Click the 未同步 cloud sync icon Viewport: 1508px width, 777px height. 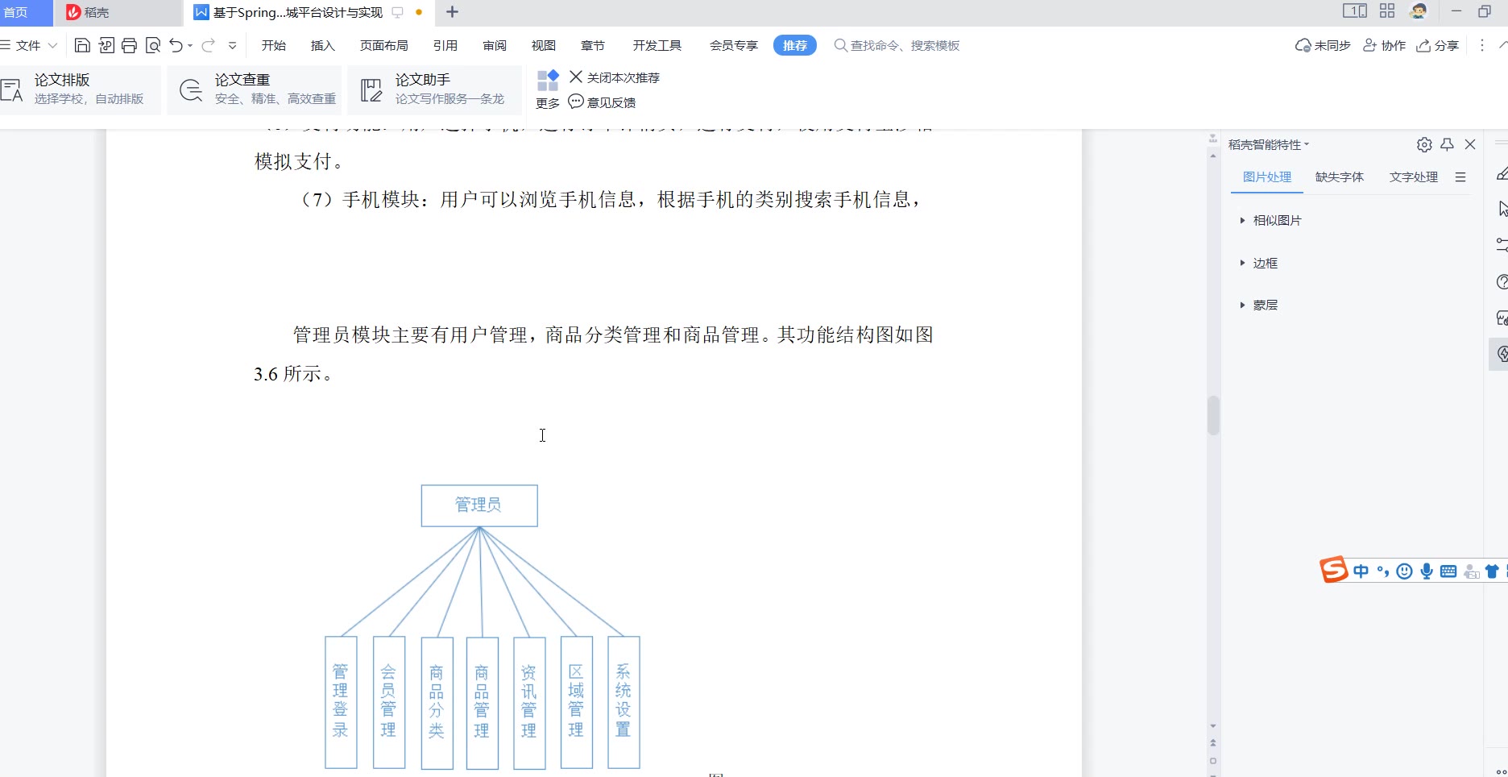coord(1323,45)
